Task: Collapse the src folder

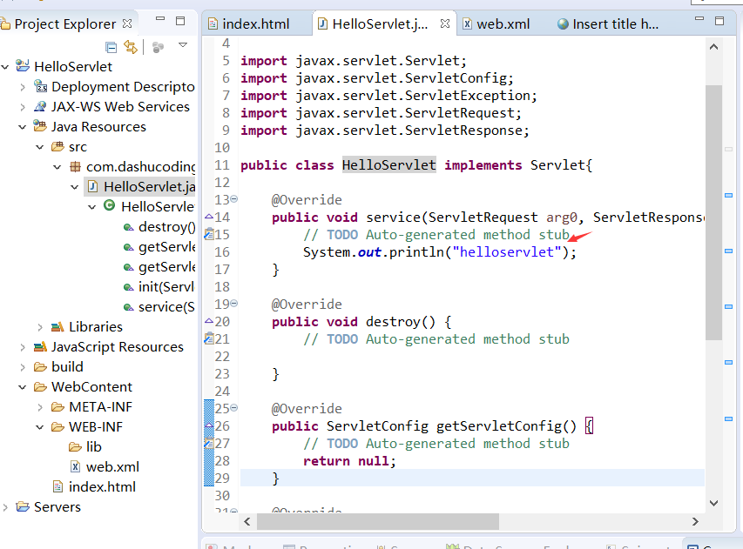Action: 40,147
